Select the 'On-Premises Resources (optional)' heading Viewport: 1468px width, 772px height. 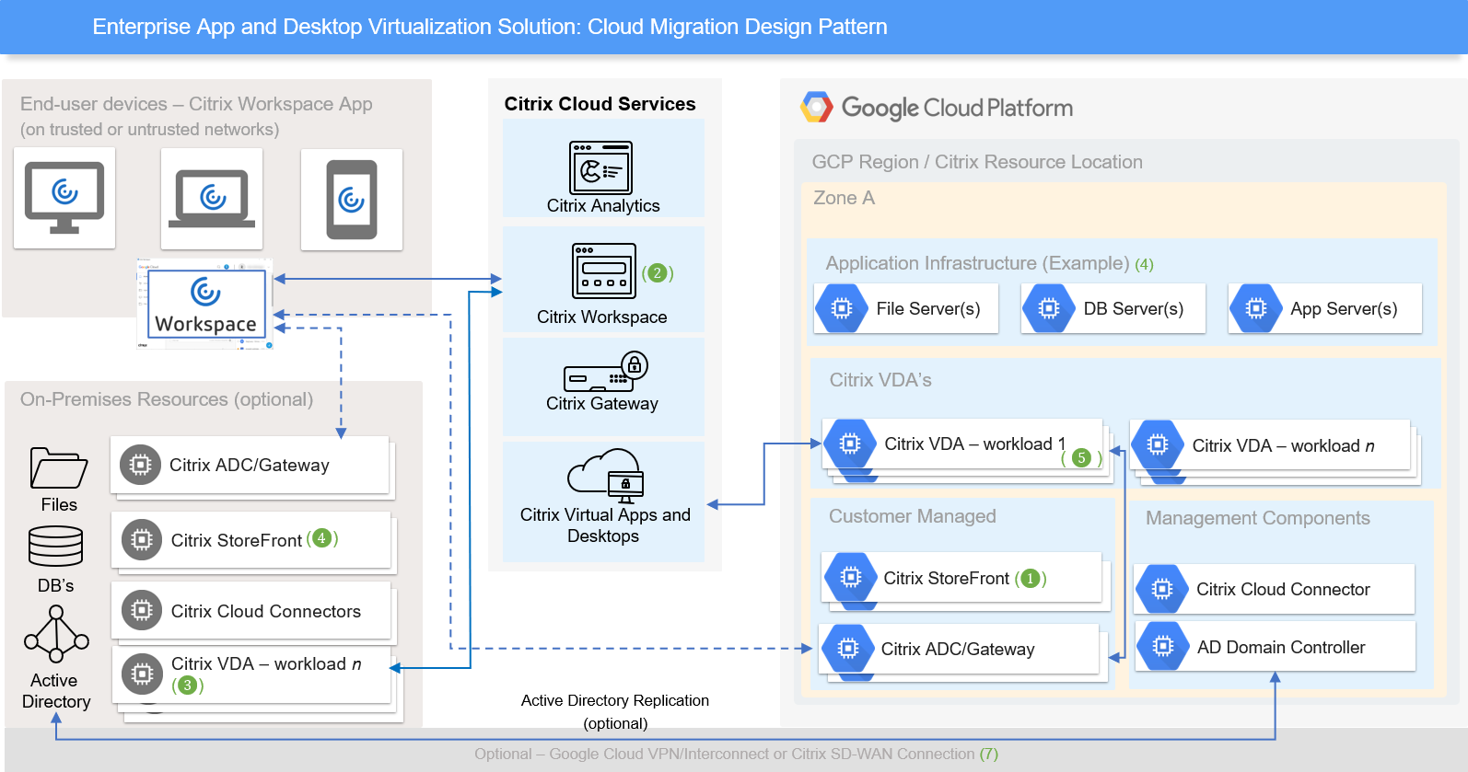pyautogui.click(x=167, y=399)
